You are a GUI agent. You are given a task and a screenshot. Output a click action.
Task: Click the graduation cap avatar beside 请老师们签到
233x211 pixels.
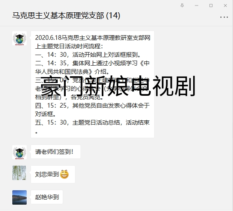tap(19, 152)
